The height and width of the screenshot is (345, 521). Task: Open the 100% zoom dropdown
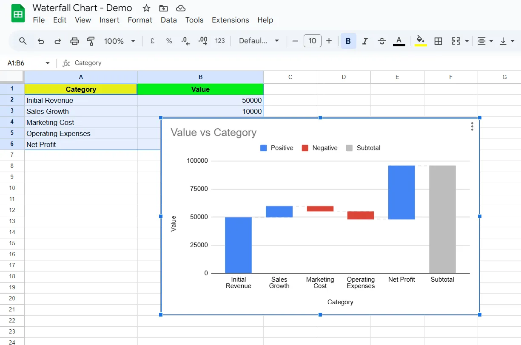(x=120, y=41)
